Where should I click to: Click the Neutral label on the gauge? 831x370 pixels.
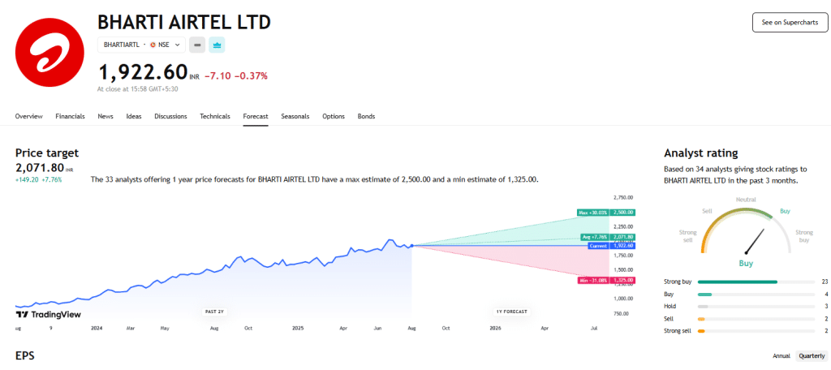click(746, 200)
